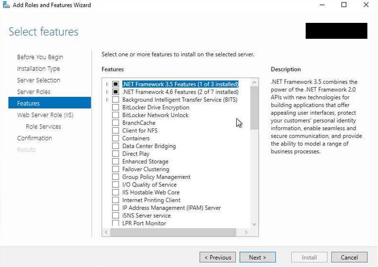This screenshot has width=378, height=267.
Task: Jump to the Web Server Role (IIS) step
Action: 45,115
